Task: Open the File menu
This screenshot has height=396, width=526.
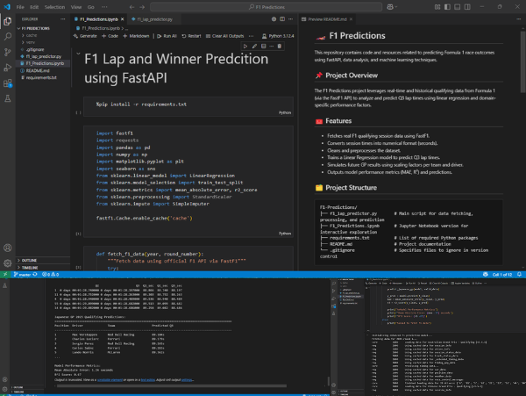Action: point(20,7)
